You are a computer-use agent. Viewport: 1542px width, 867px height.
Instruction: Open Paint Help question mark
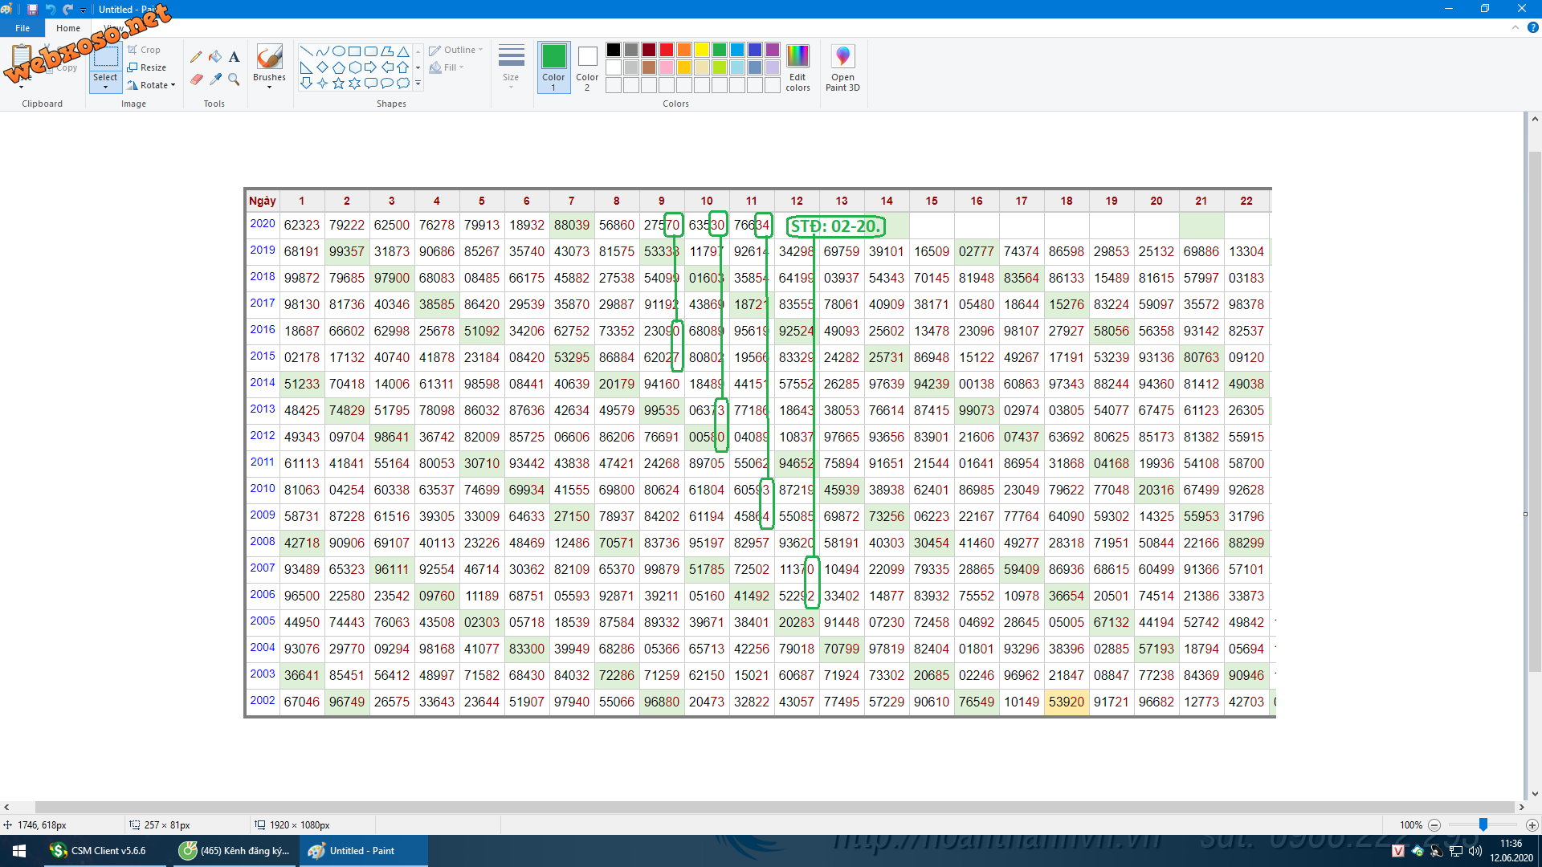coord(1532,27)
